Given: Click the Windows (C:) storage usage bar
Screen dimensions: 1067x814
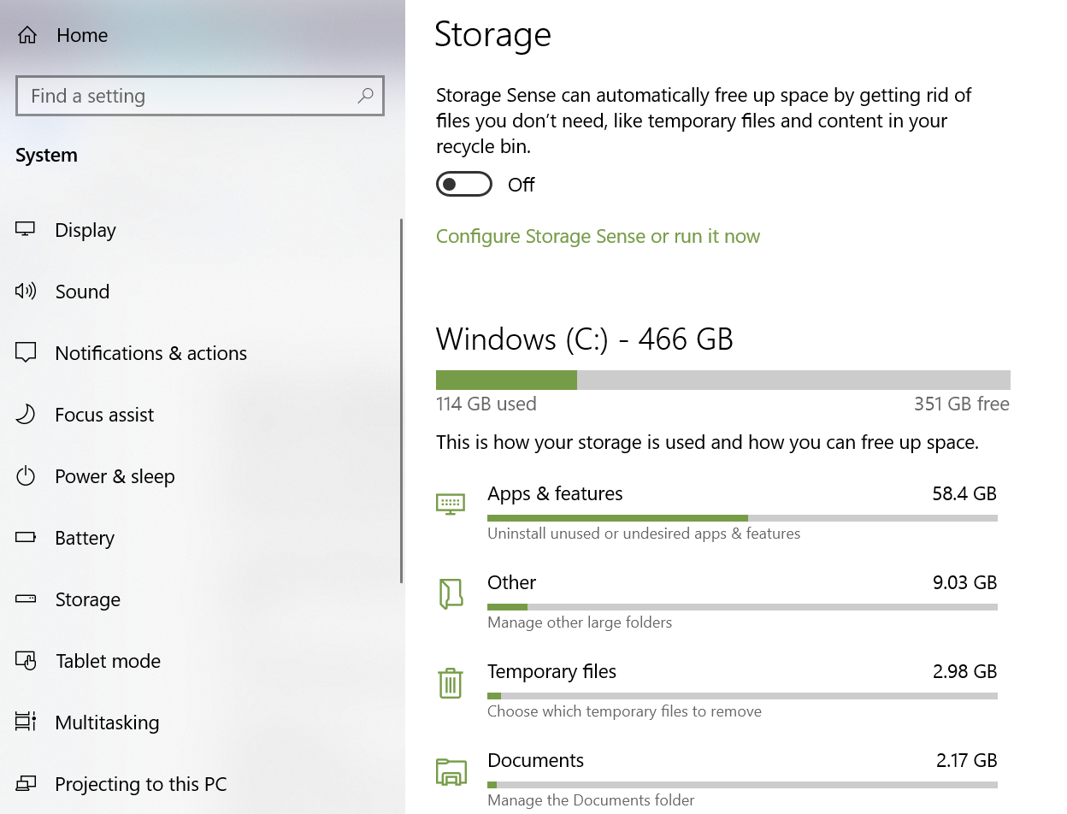Looking at the screenshot, I should click(722, 379).
